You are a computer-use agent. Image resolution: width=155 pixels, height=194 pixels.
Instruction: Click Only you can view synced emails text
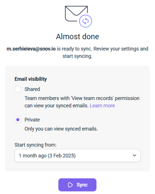61,129
